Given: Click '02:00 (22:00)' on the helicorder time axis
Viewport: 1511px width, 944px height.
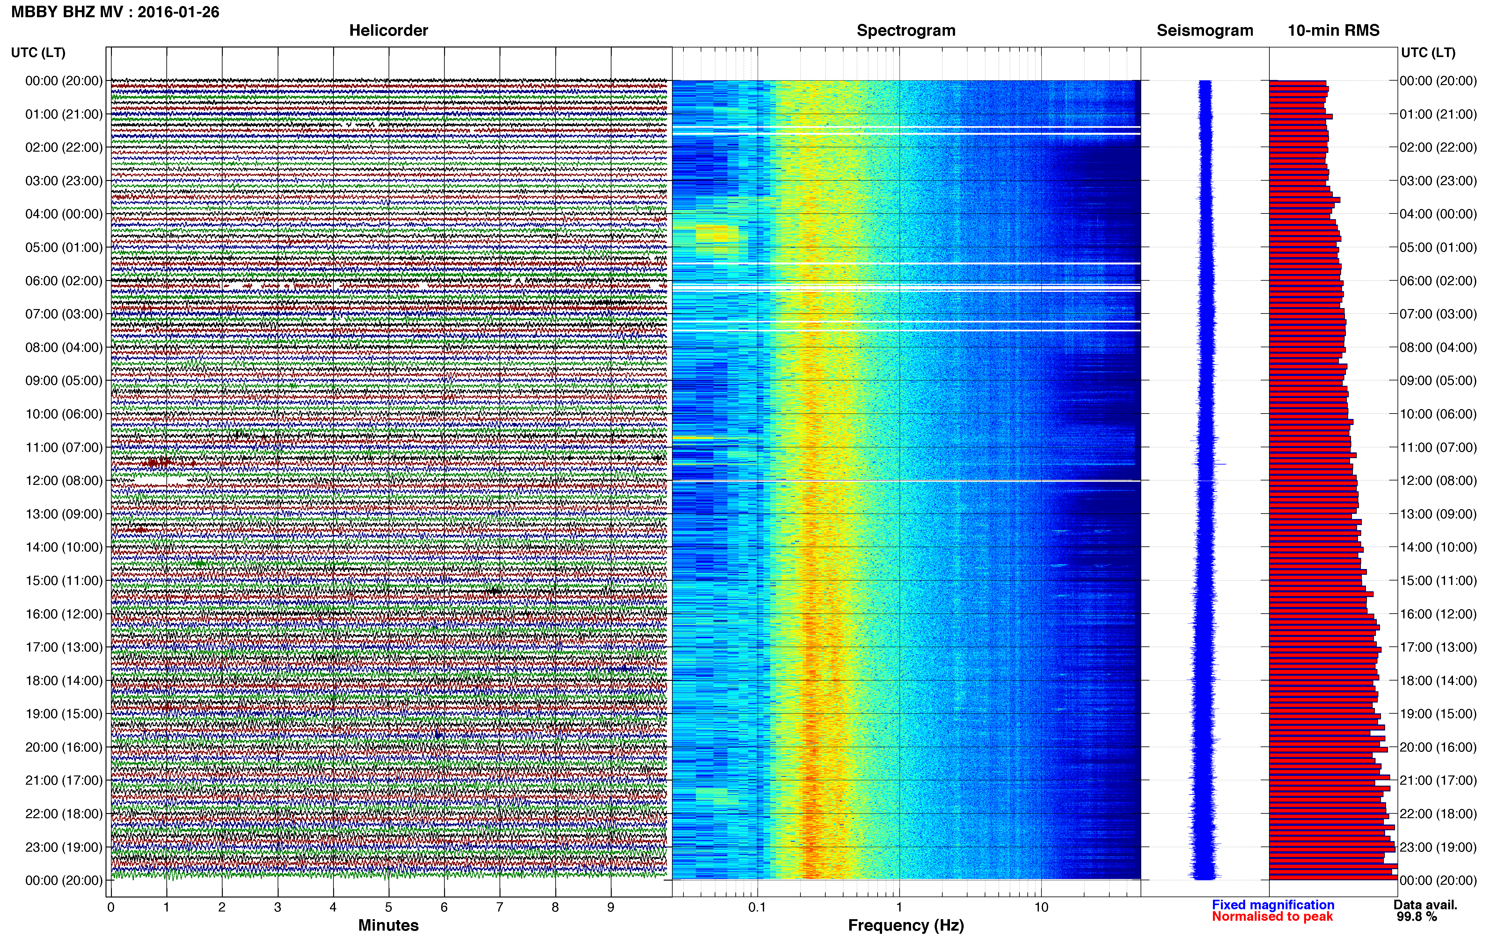Looking at the screenshot, I should [x=64, y=147].
